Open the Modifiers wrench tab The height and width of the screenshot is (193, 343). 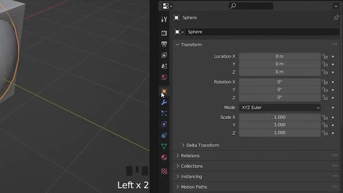164,102
